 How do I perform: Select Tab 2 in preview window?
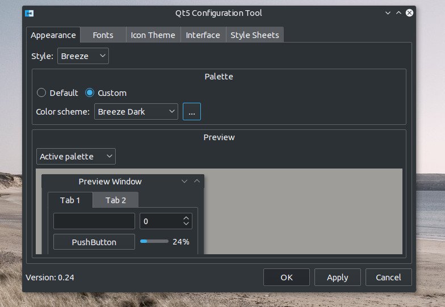[x=116, y=200]
